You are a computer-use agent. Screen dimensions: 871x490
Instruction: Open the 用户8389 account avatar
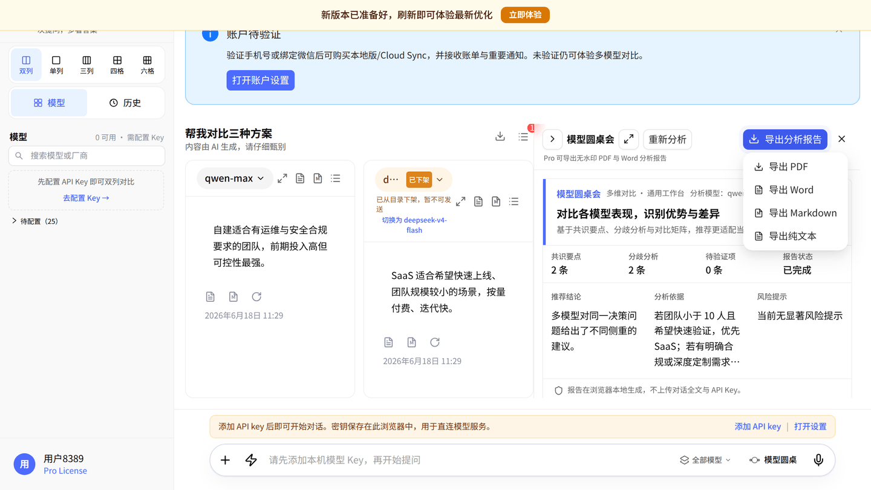pyautogui.click(x=24, y=465)
